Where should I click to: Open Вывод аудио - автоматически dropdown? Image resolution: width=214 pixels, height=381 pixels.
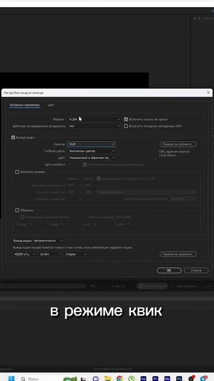click(38, 241)
